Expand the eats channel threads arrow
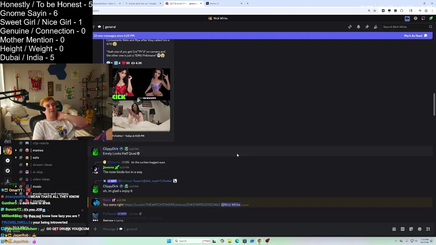This screenshot has width=436, height=245. (16, 158)
